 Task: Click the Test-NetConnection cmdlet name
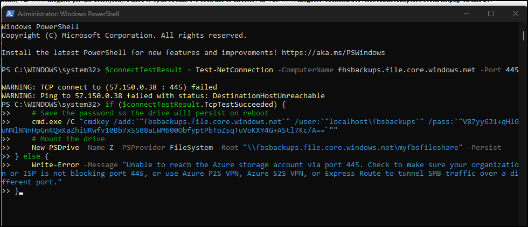point(234,70)
